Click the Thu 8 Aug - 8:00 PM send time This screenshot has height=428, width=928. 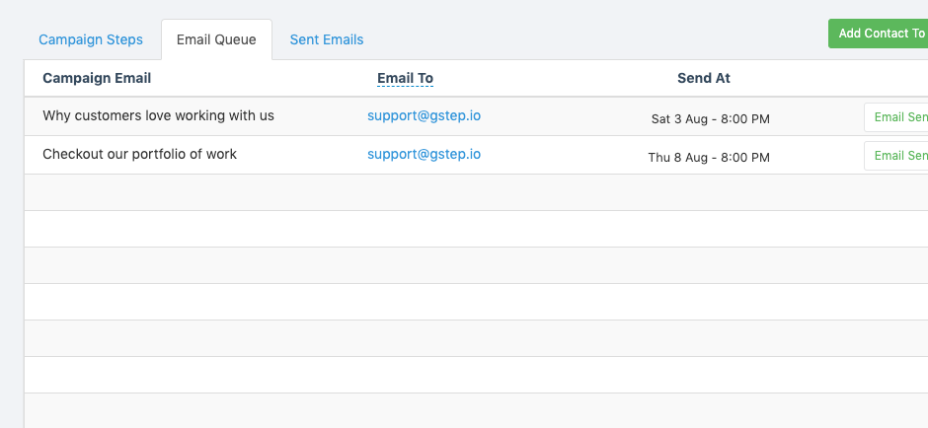coord(709,157)
